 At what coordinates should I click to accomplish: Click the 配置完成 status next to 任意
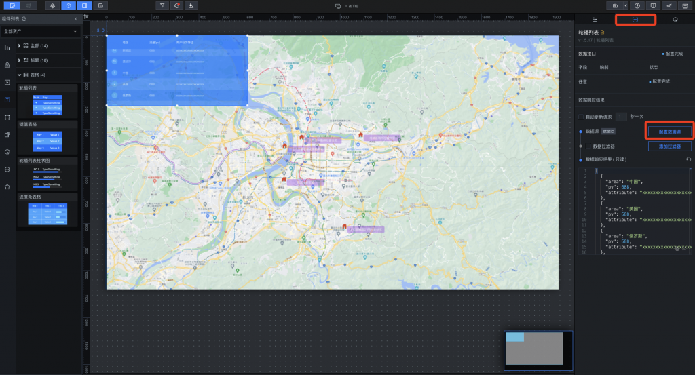click(x=660, y=81)
